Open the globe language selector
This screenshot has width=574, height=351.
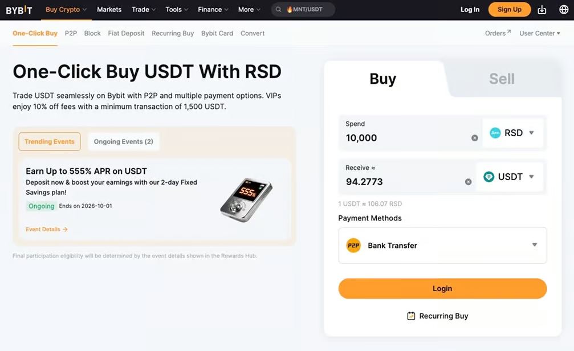click(564, 10)
